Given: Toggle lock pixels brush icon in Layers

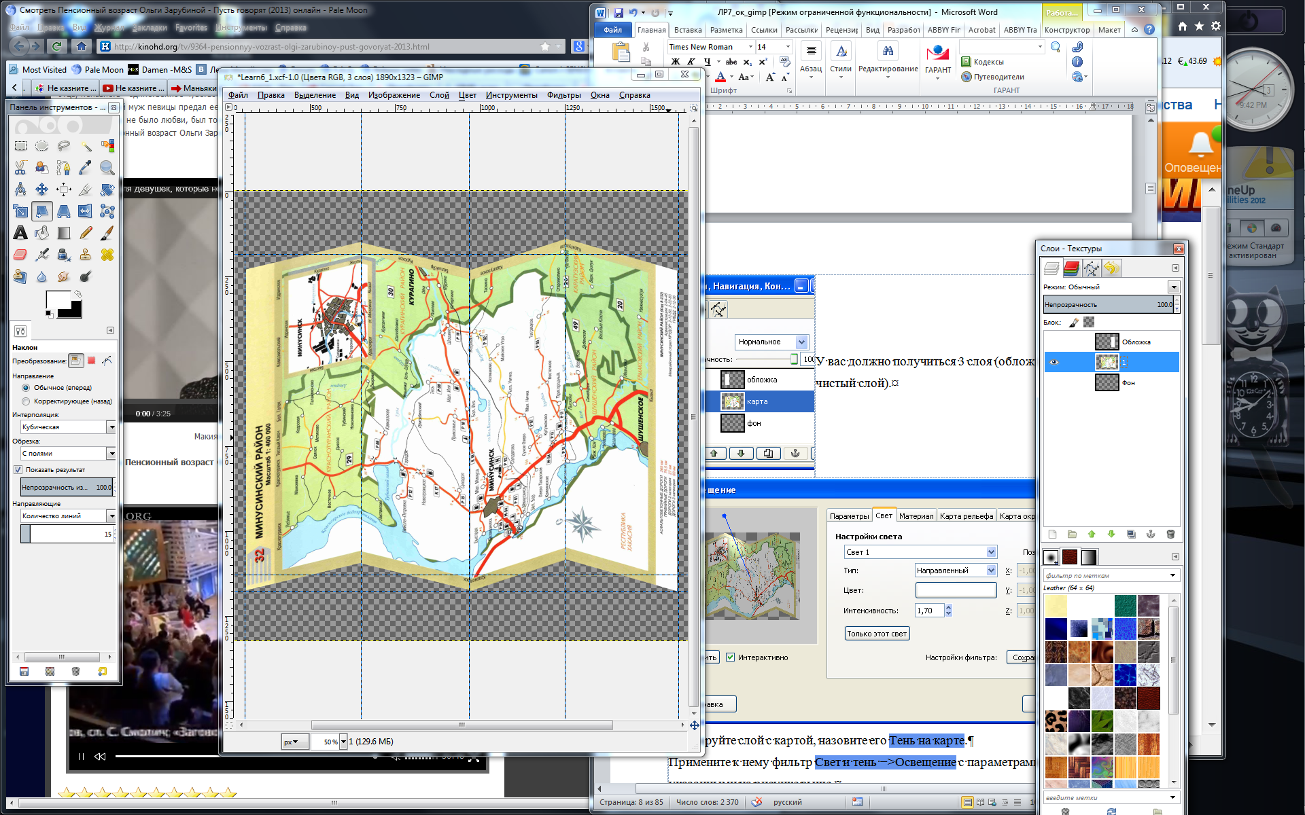Looking at the screenshot, I should (x=1074, y=323).
